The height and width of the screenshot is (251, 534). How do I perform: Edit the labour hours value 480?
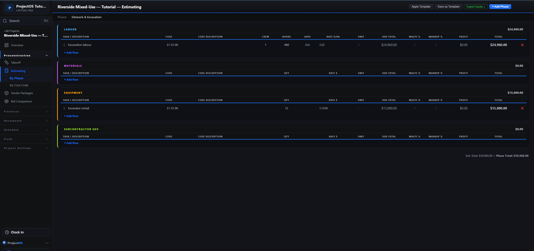click(x=287, y=45)
